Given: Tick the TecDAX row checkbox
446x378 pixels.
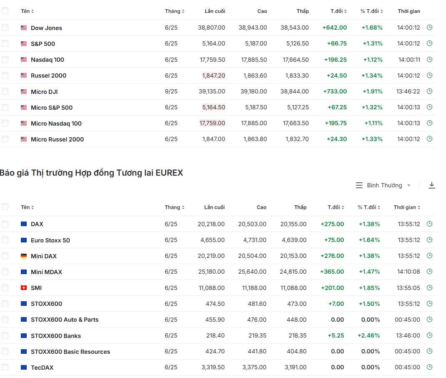Looking at the screenshot, I should click(5, 367).
